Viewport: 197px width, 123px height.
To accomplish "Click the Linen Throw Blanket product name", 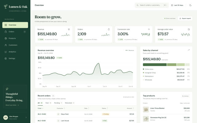I will pos(157,108).
